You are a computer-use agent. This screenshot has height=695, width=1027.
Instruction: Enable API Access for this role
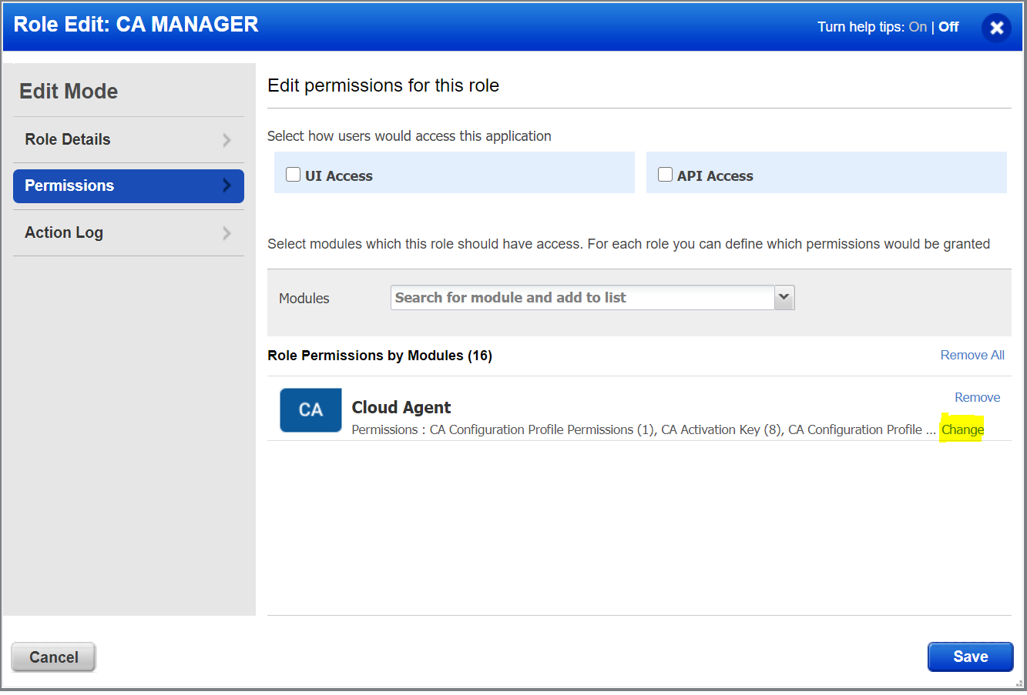(x=665, y=174)
